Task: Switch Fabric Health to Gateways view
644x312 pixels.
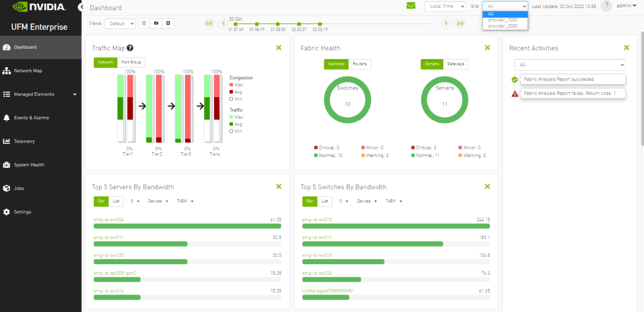Action: point(456,64)
